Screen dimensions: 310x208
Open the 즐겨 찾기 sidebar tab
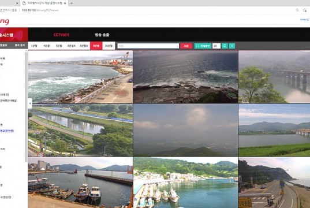click(20, 45)
